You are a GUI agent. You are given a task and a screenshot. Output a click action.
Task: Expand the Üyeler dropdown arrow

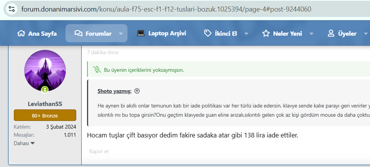pyautogui.click(x=366, y=34)
